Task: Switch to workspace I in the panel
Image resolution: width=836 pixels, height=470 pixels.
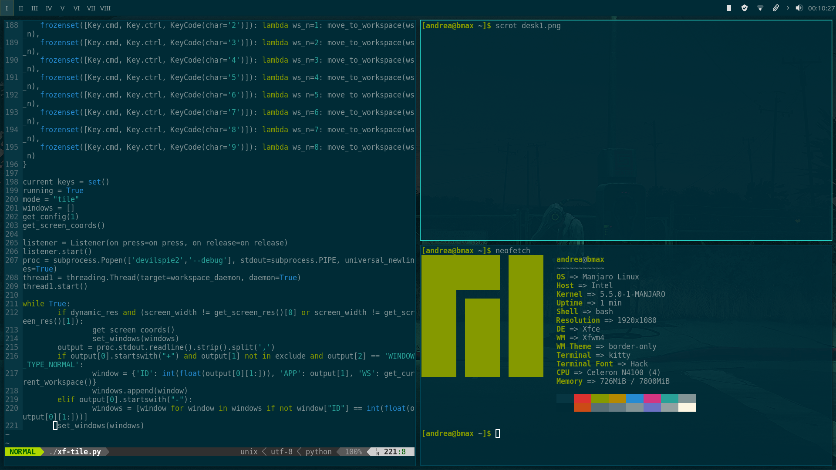Action: click(7, 8)
